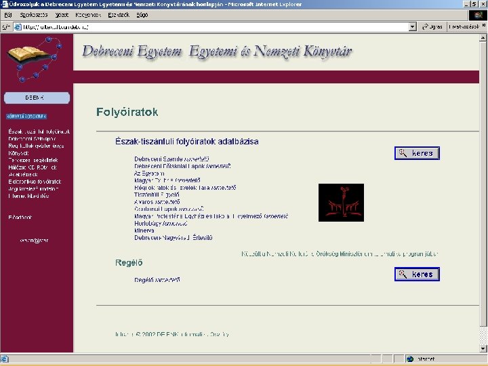Image resolution: width=488 pixels, height=366 pixels.
Task: Open Tervezési segédletek sidebar link
Action: tap(33, 160)
